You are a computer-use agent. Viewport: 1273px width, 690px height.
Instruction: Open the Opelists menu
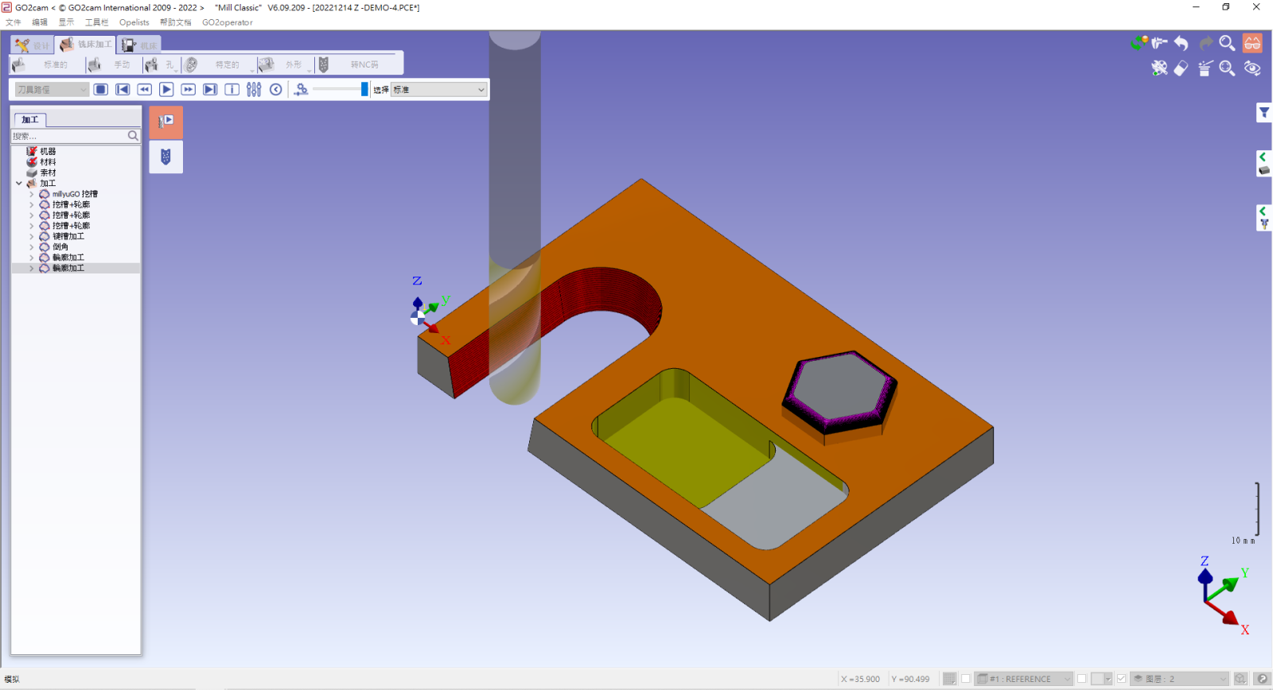click(134, 22)
